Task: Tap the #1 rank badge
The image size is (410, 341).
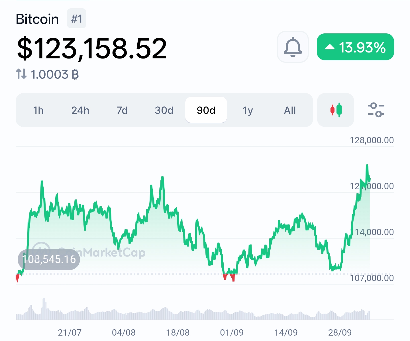Action: tap(77, 19)
